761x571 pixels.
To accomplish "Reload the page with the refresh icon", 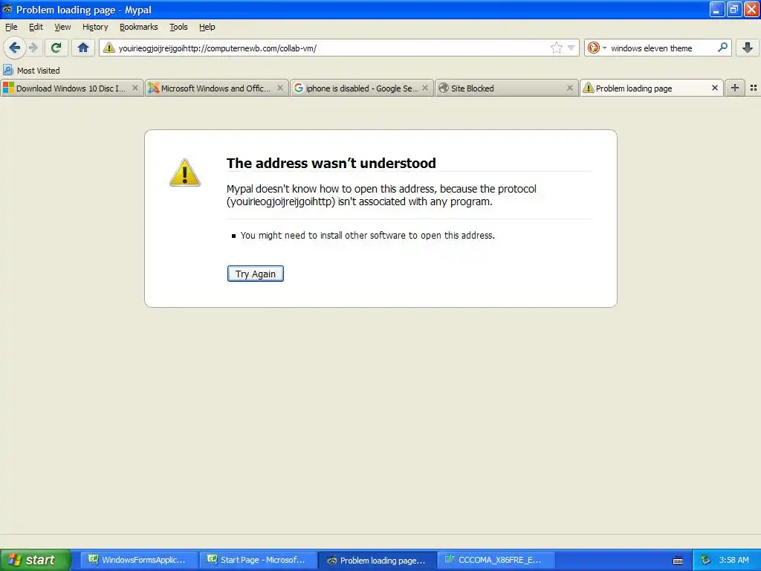I will point(56,48).
